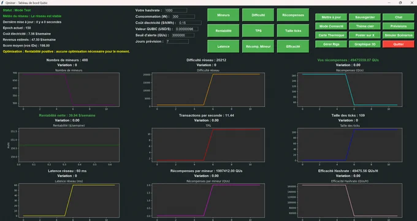Select the TPS button

pos(258,31)
